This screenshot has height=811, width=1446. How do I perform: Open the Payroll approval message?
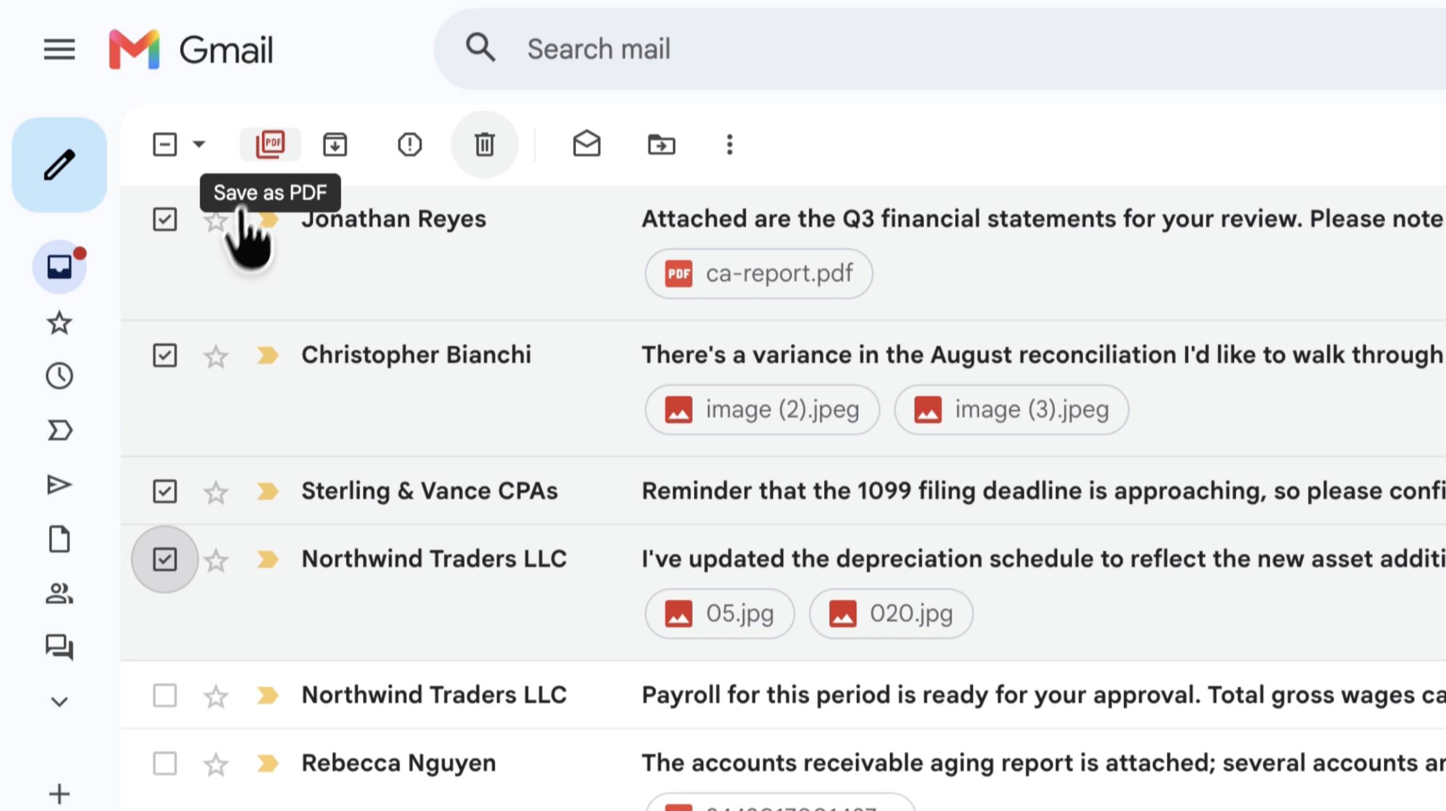(x=1043, y=695)
